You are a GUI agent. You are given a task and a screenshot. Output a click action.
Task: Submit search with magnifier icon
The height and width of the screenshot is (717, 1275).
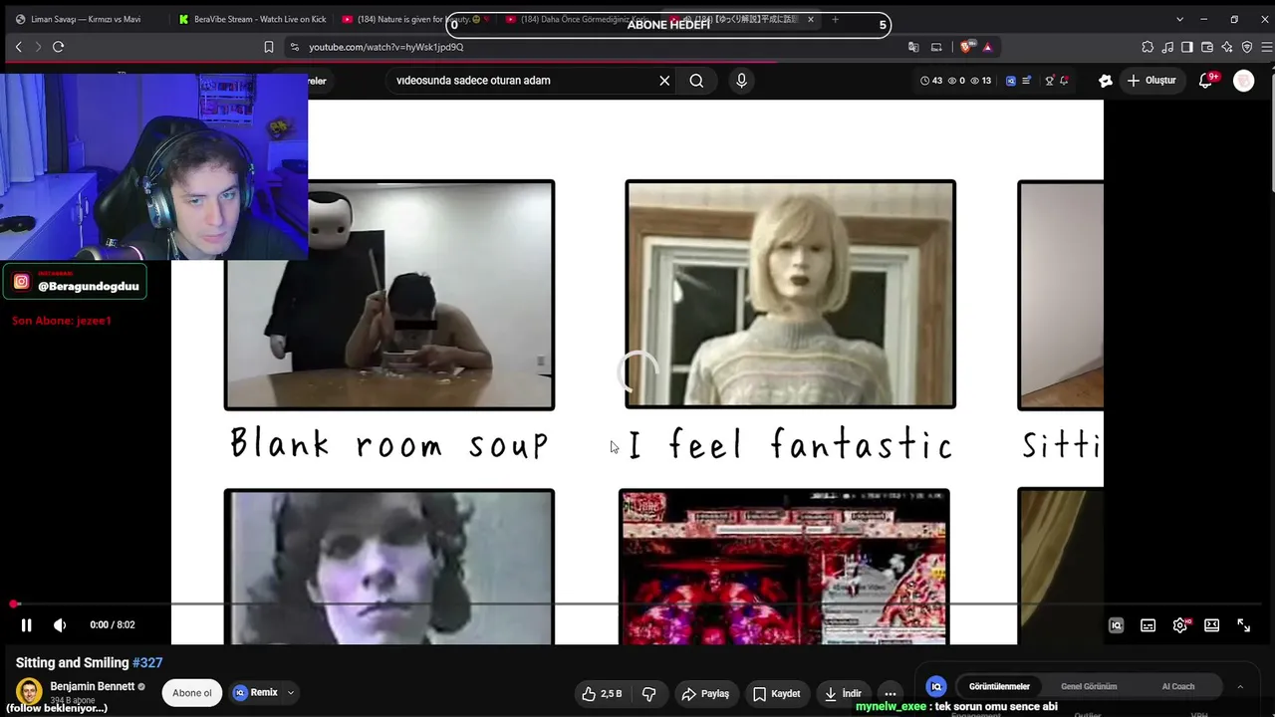coord(696,81)
